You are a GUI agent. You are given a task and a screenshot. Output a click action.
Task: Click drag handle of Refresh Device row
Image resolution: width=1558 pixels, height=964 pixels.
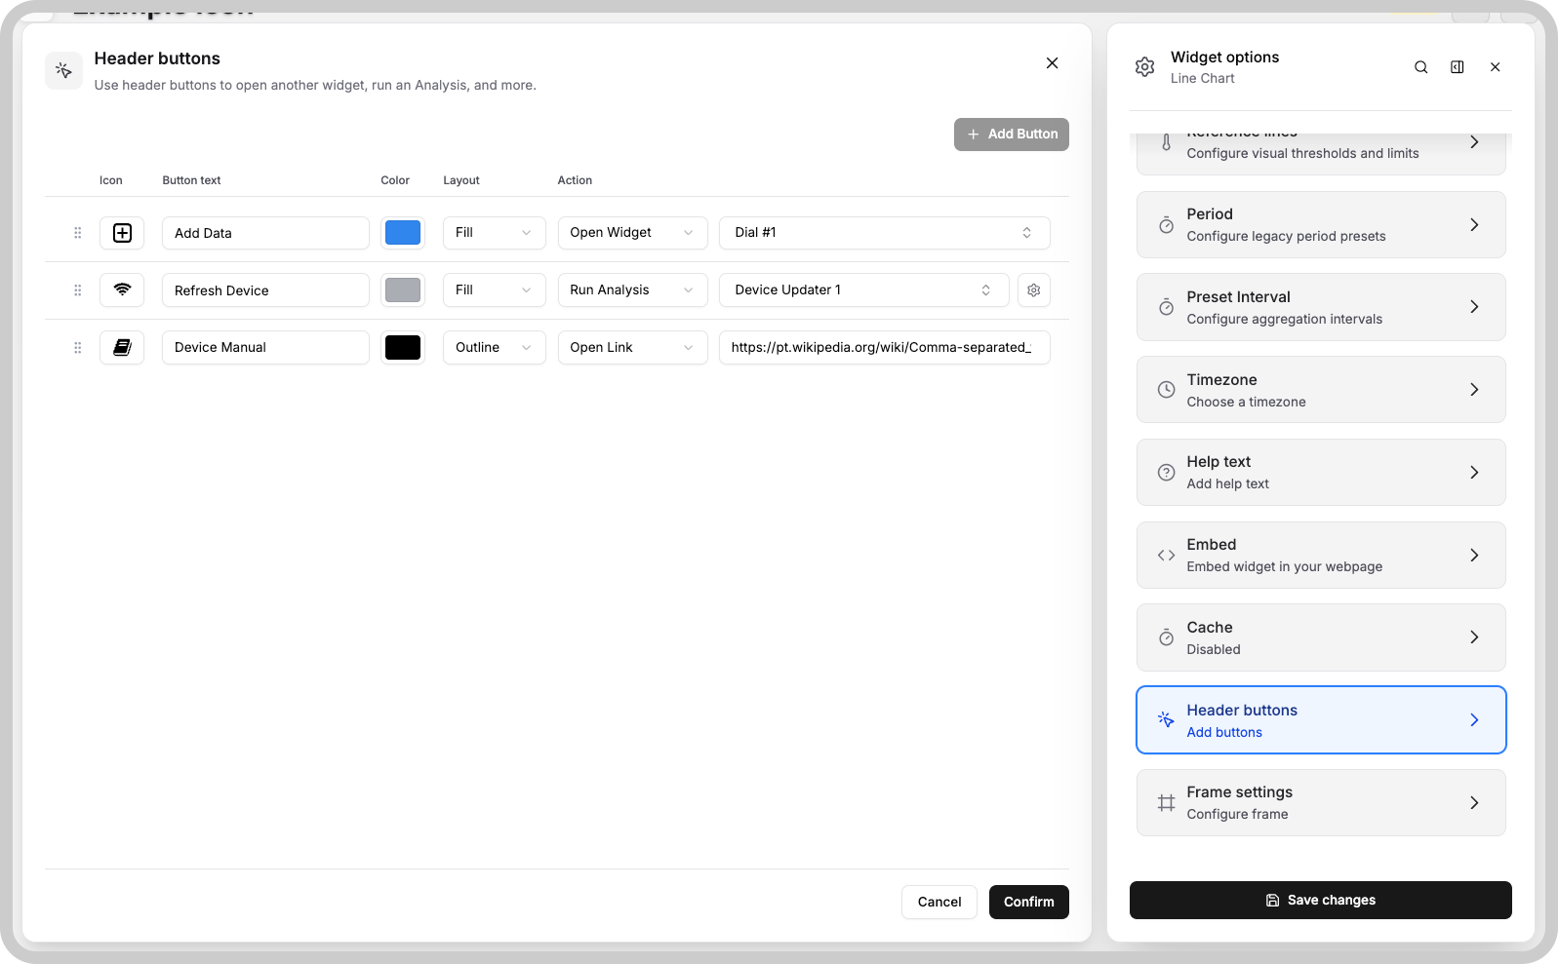coord(78,290)
